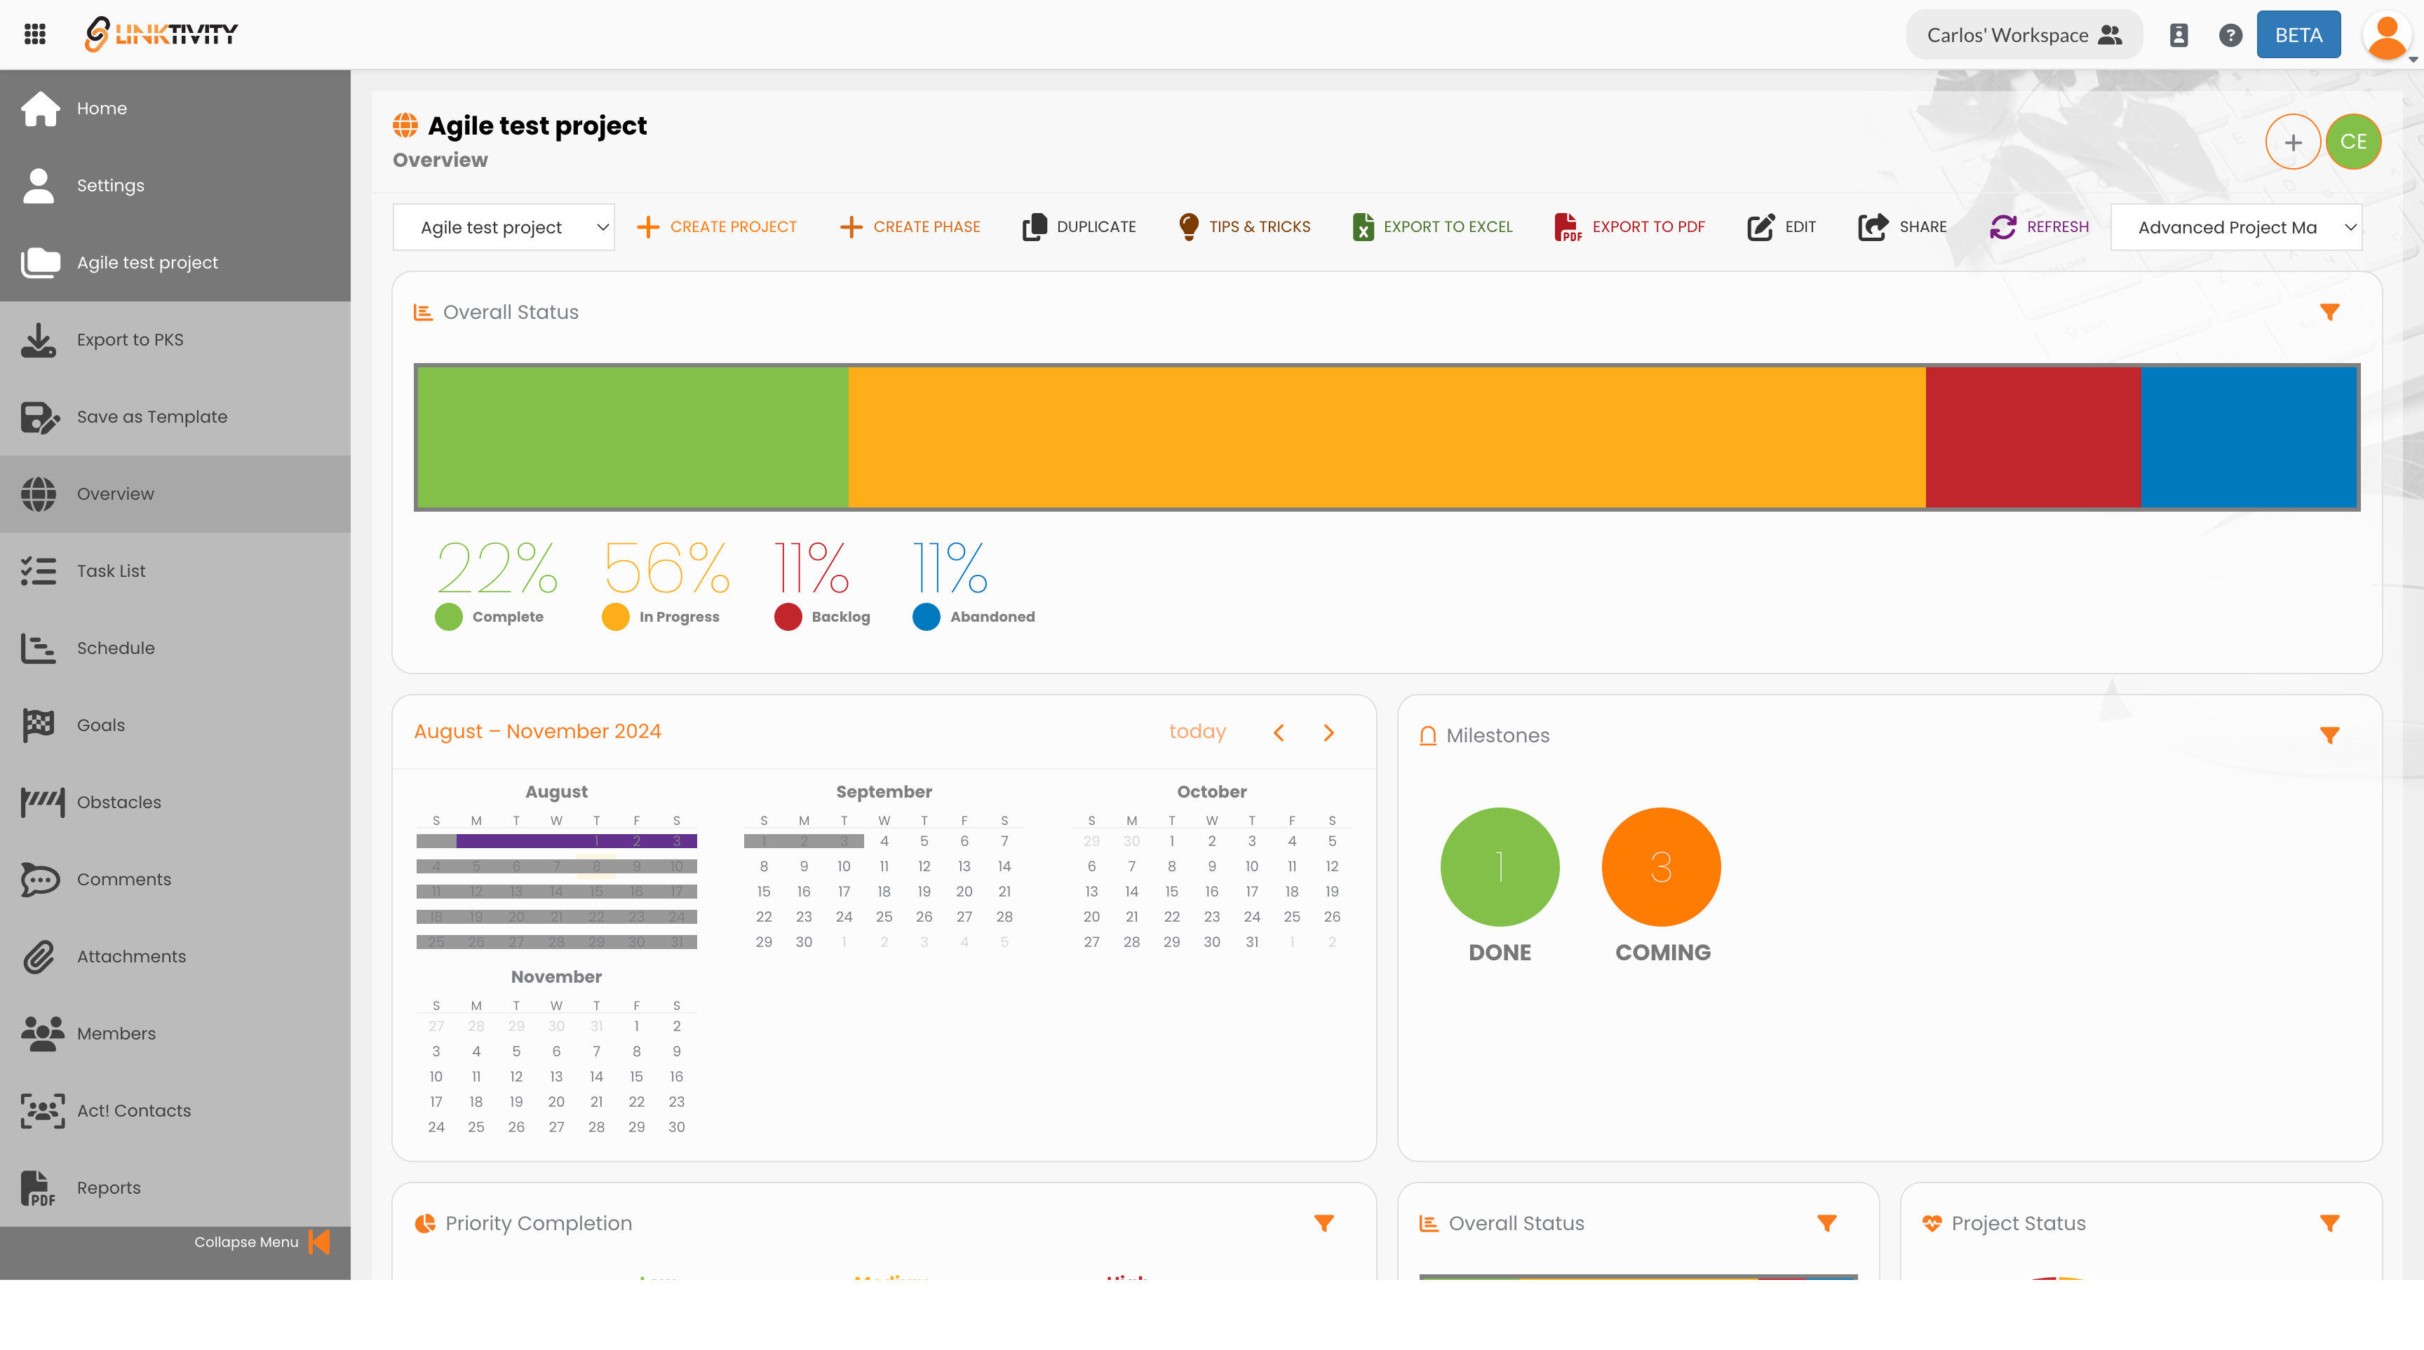Click Save as Template icon

[x=39, y=418]
